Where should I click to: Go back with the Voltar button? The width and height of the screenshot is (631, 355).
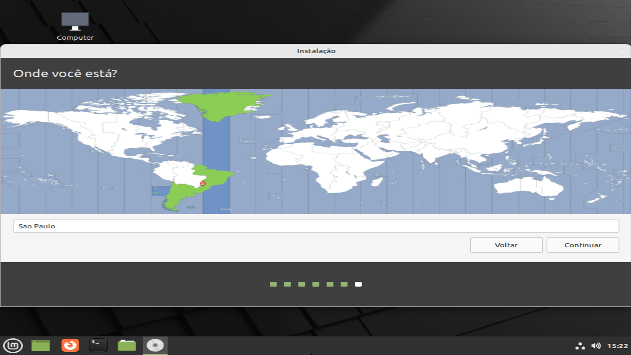pyautogui.click(x=506, y=245)
